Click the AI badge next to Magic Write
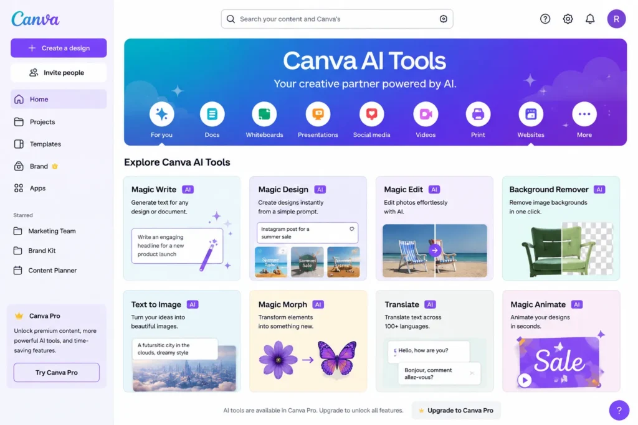The width and height of the screenshot is (638, 425). tap(188, 189)
